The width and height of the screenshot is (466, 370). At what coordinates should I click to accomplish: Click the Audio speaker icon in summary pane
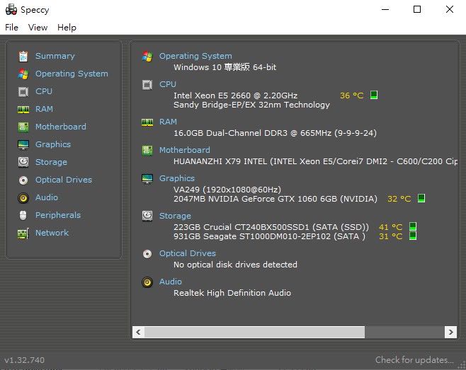pos(147,282)
